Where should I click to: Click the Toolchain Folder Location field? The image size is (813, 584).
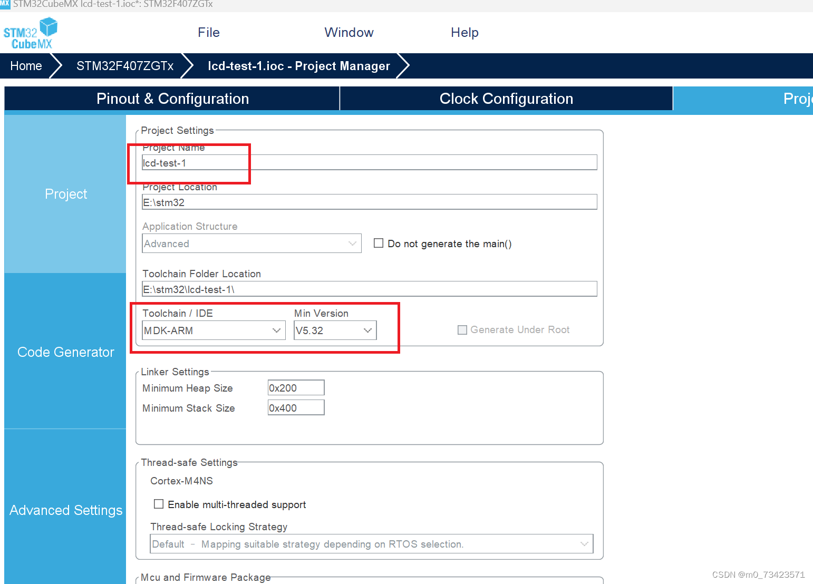tap(370, 289)
